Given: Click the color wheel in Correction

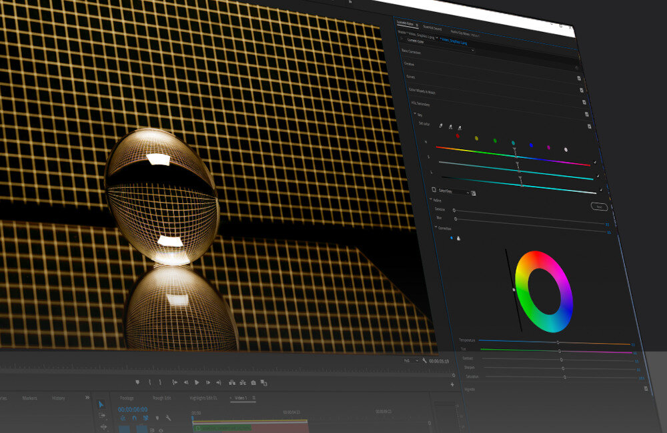Looking at the screenshot, I should pyautogui.click(x=543, y=292).
